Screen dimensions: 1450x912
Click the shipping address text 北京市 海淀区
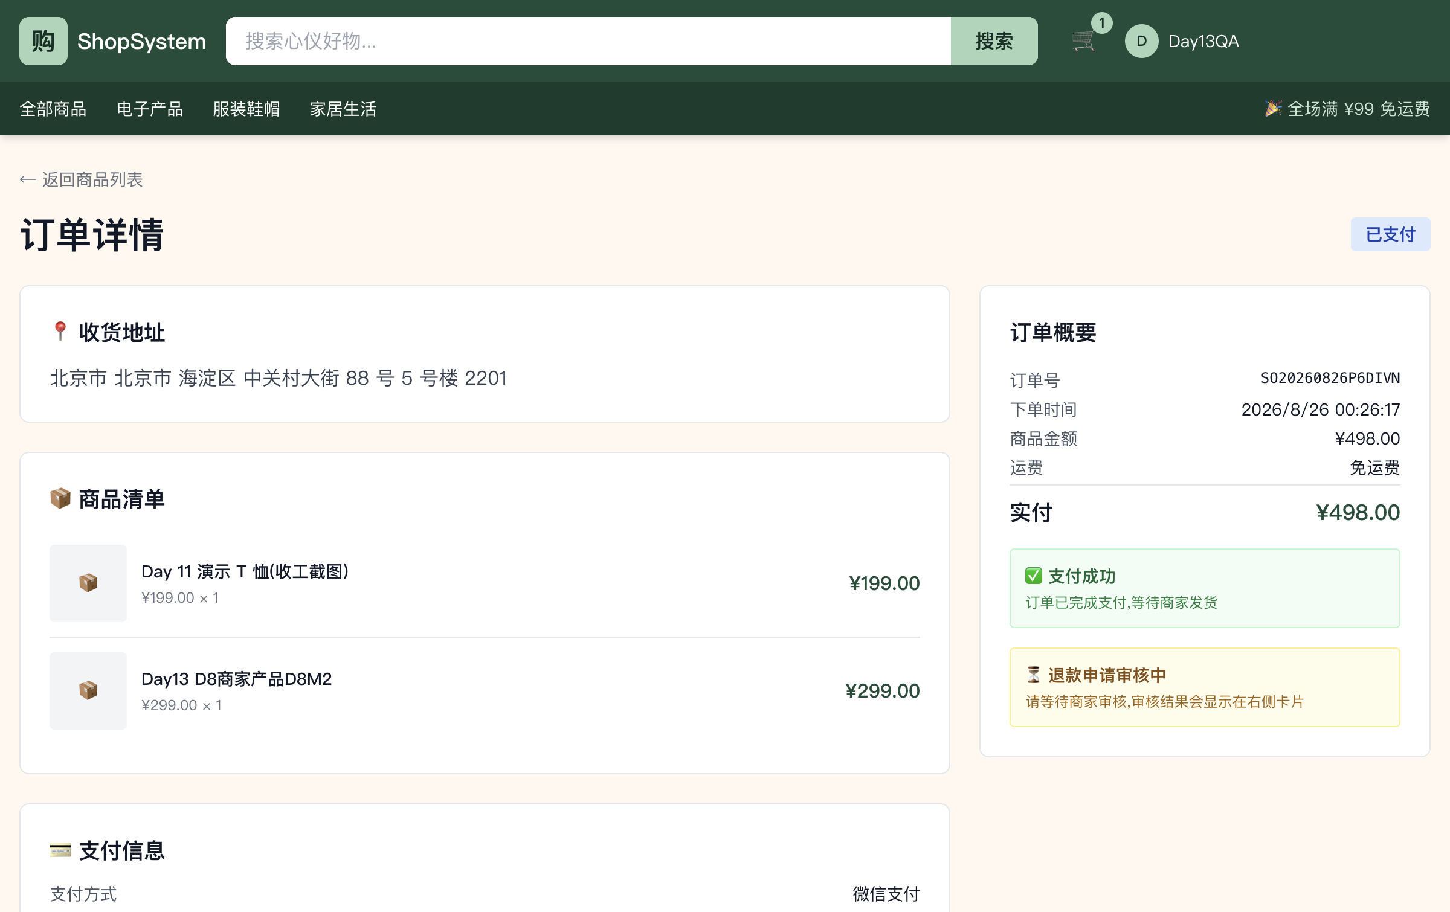click(x=279, y=378)
